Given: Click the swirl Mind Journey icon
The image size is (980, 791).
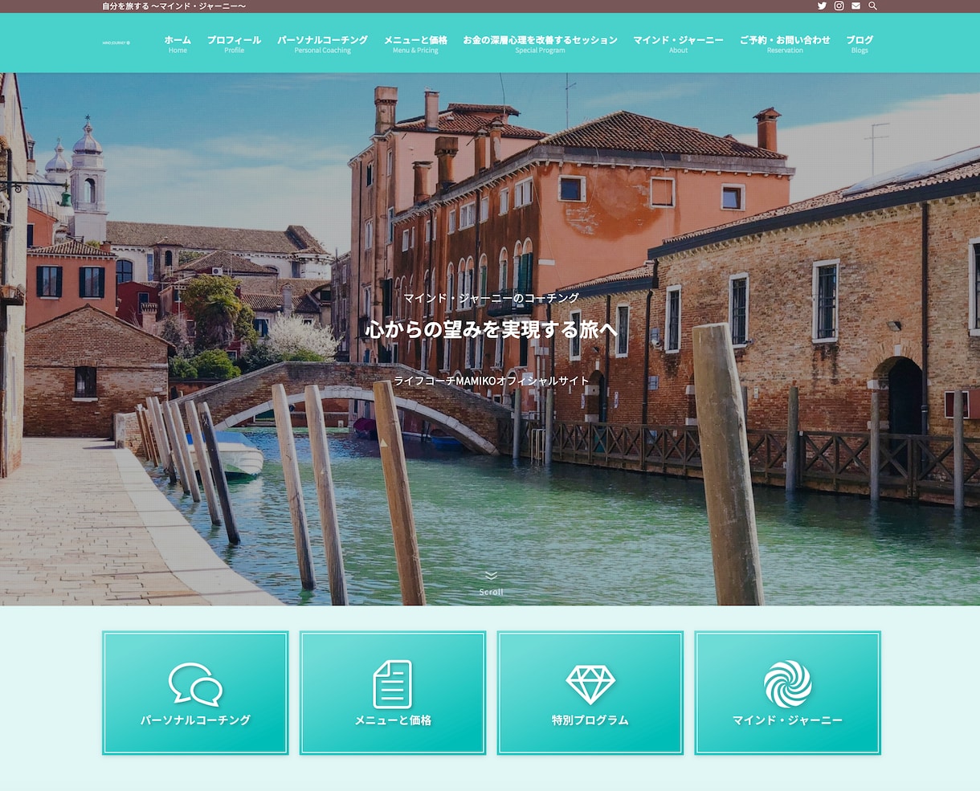Looking at the screenshot, I should tap(787, 684).
